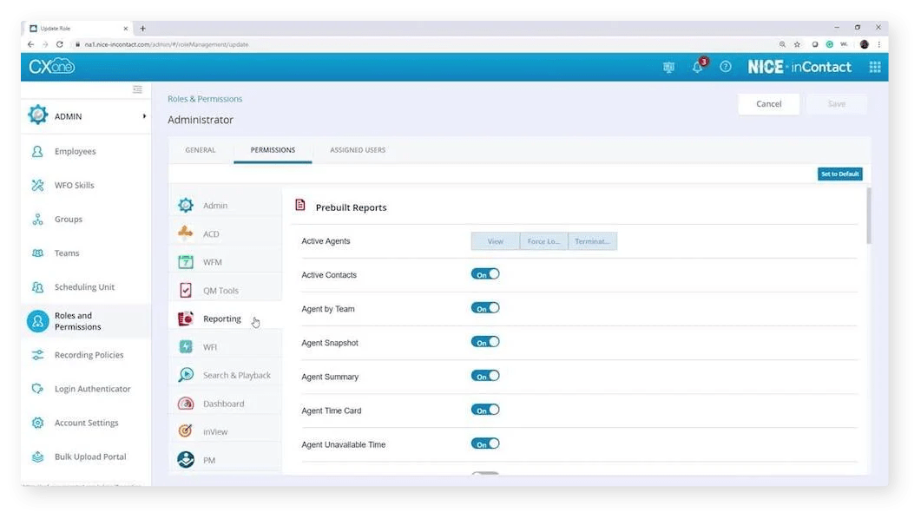Open the QM Tools permissions category
This screenshot has width=921, height=519.
[220, 291]
